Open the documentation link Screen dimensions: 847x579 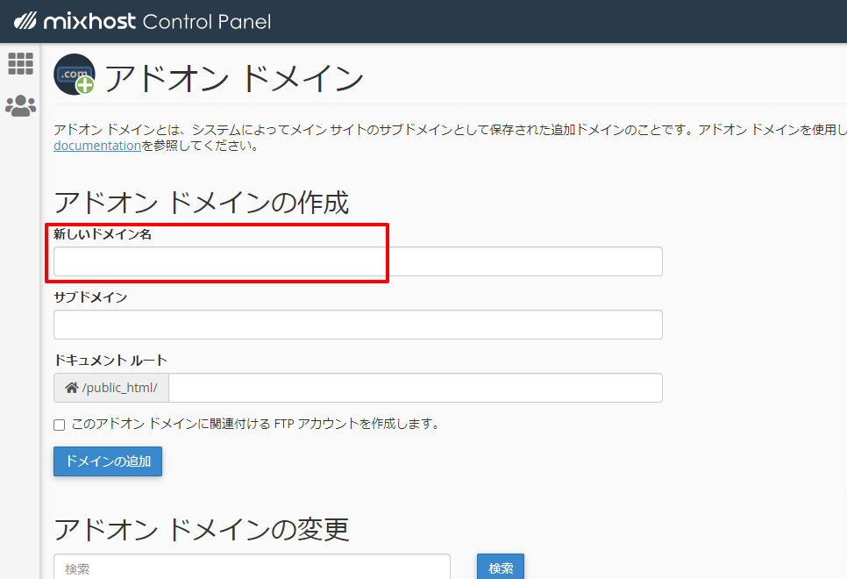pos(97,146)
